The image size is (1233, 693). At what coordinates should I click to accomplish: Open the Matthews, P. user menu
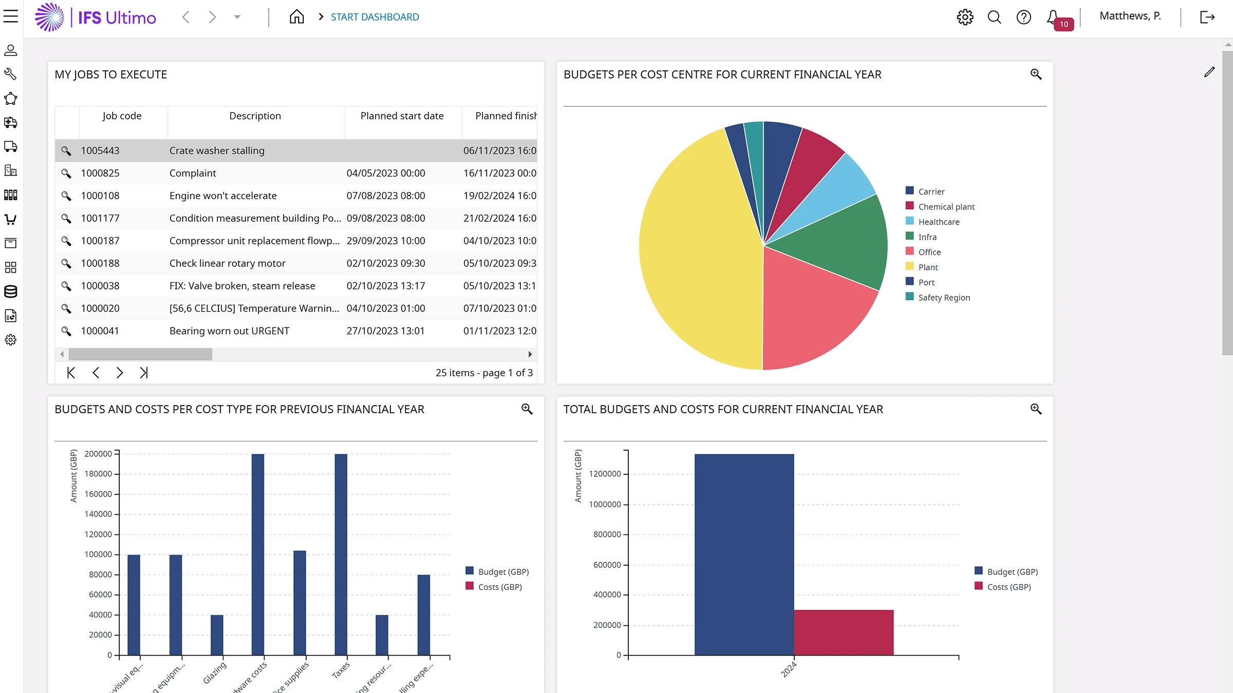[x=1130, y=16]
